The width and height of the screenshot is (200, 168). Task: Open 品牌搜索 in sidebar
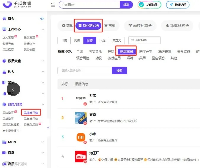point(8,112)
